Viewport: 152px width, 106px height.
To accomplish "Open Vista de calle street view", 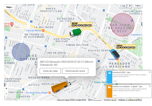I will click(x=50, y=71).
